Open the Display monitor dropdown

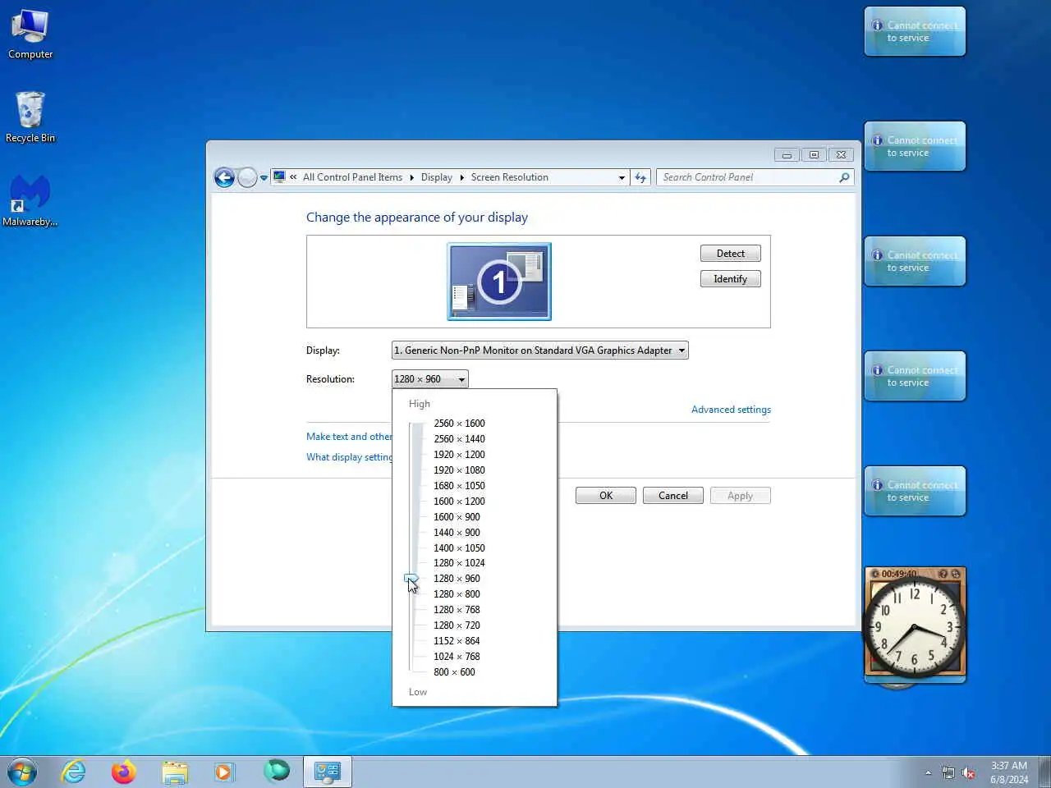tap(539, 350)
